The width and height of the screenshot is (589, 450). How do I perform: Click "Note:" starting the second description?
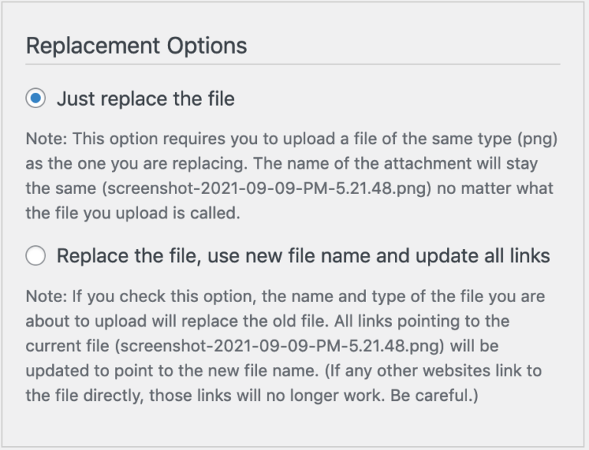[43, 296]
